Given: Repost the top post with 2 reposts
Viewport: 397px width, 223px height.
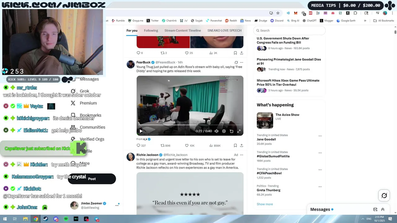Looking at the screenshot, I should (x=163, y=53).
